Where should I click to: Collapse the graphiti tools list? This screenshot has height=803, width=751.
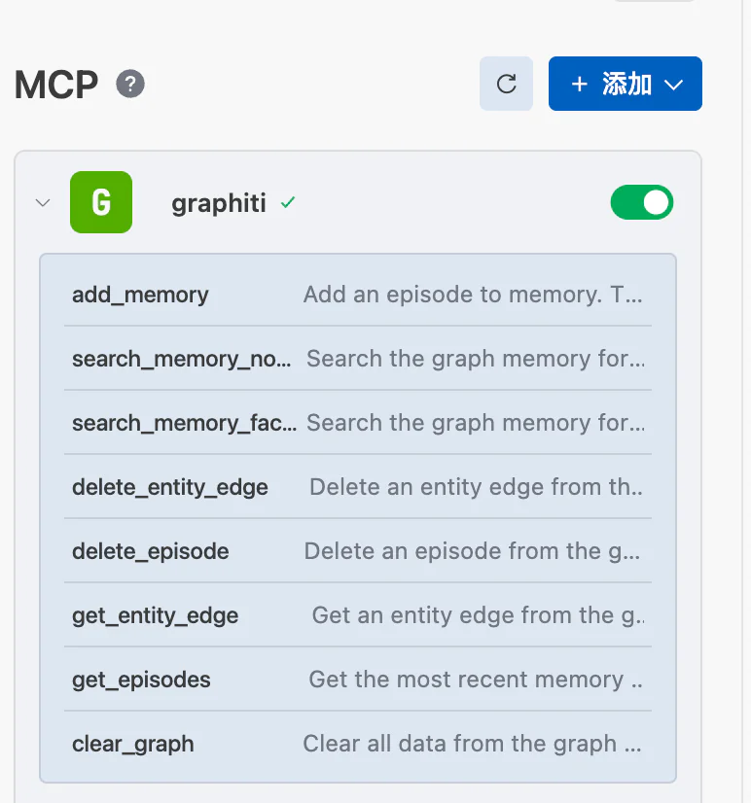click(42, 203)
